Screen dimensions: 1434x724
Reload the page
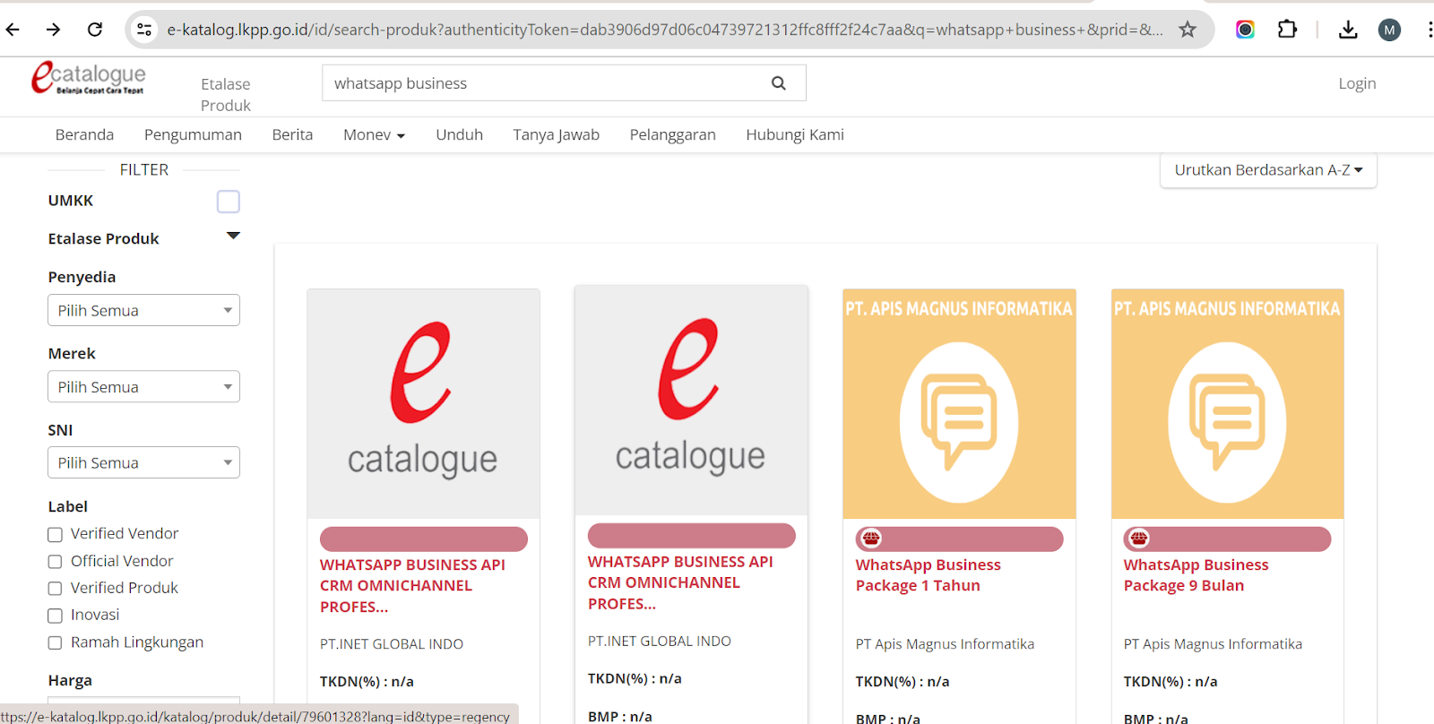coord(95,30)
